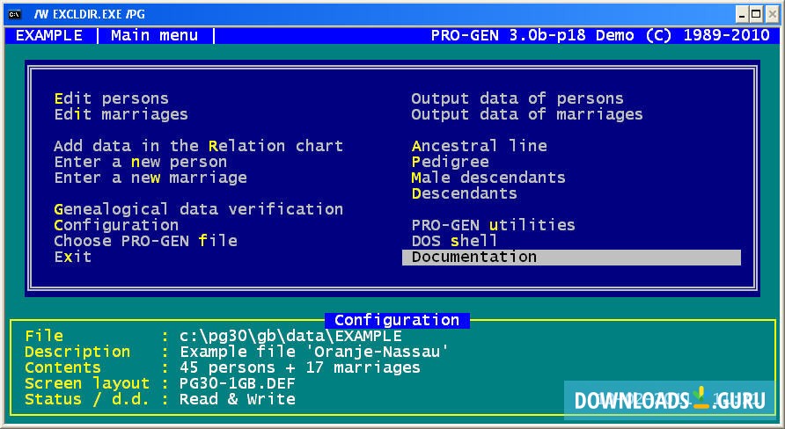
Task: Click the contents 45 persons + 17 marriages
Action: pyautogui.click(x=300, y=368)
